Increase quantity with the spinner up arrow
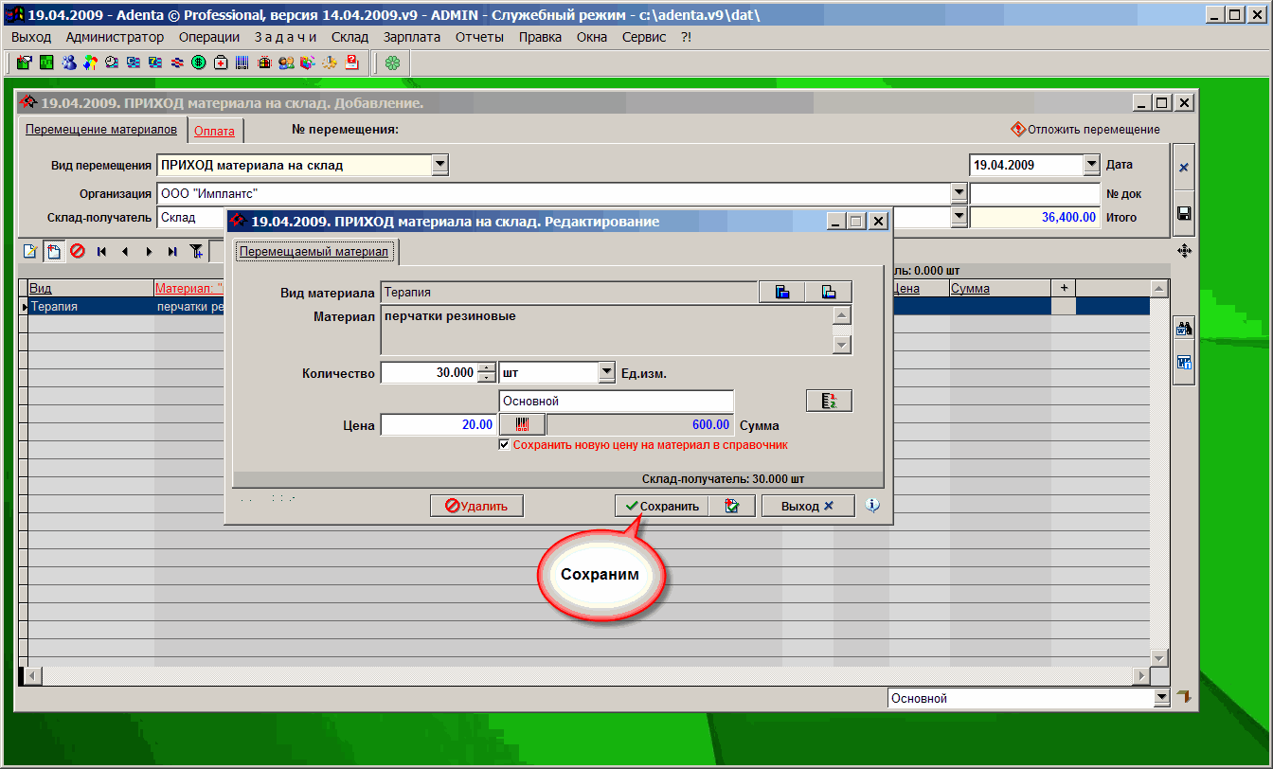 point(487,368)
